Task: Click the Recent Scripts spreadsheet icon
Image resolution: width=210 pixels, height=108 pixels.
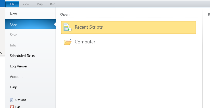Action: click(68, 27)
